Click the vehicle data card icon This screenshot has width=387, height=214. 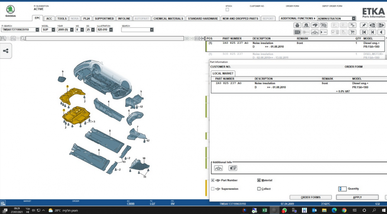click(297, 32)
